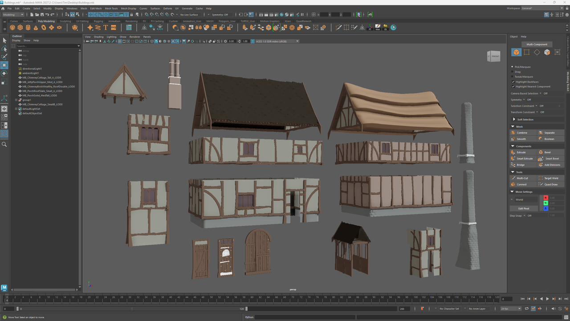Create a polygon cube from shelf
This screenshot has width=570, height=321.
20,28
